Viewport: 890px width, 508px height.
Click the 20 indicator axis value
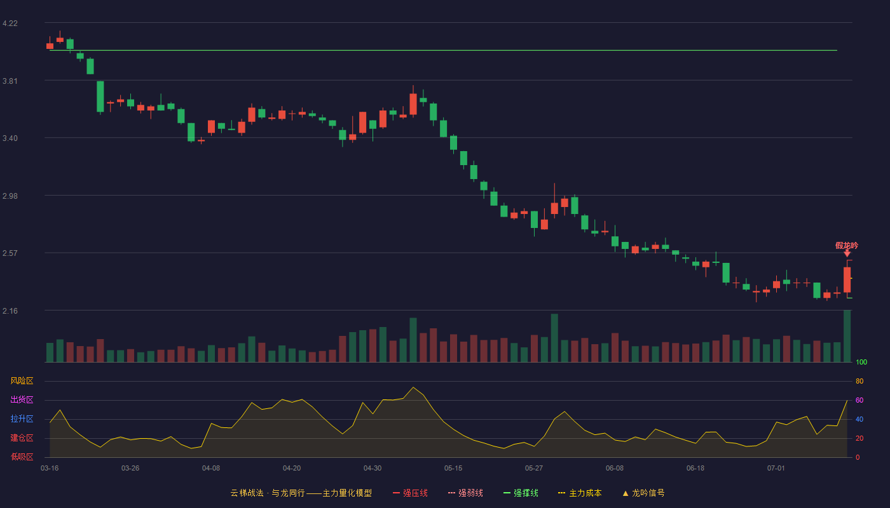point(859,438)
